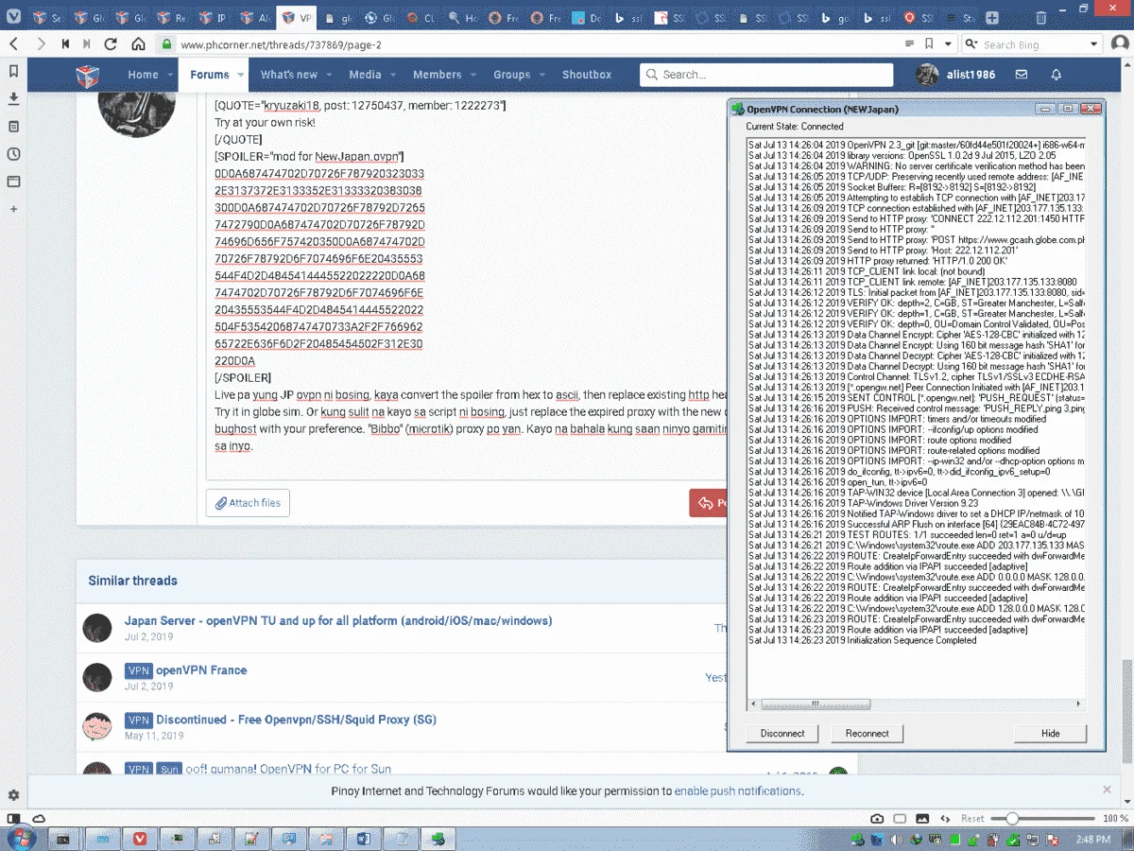
Task: Open the Windows Start button
Action: [x=21, y=838]
